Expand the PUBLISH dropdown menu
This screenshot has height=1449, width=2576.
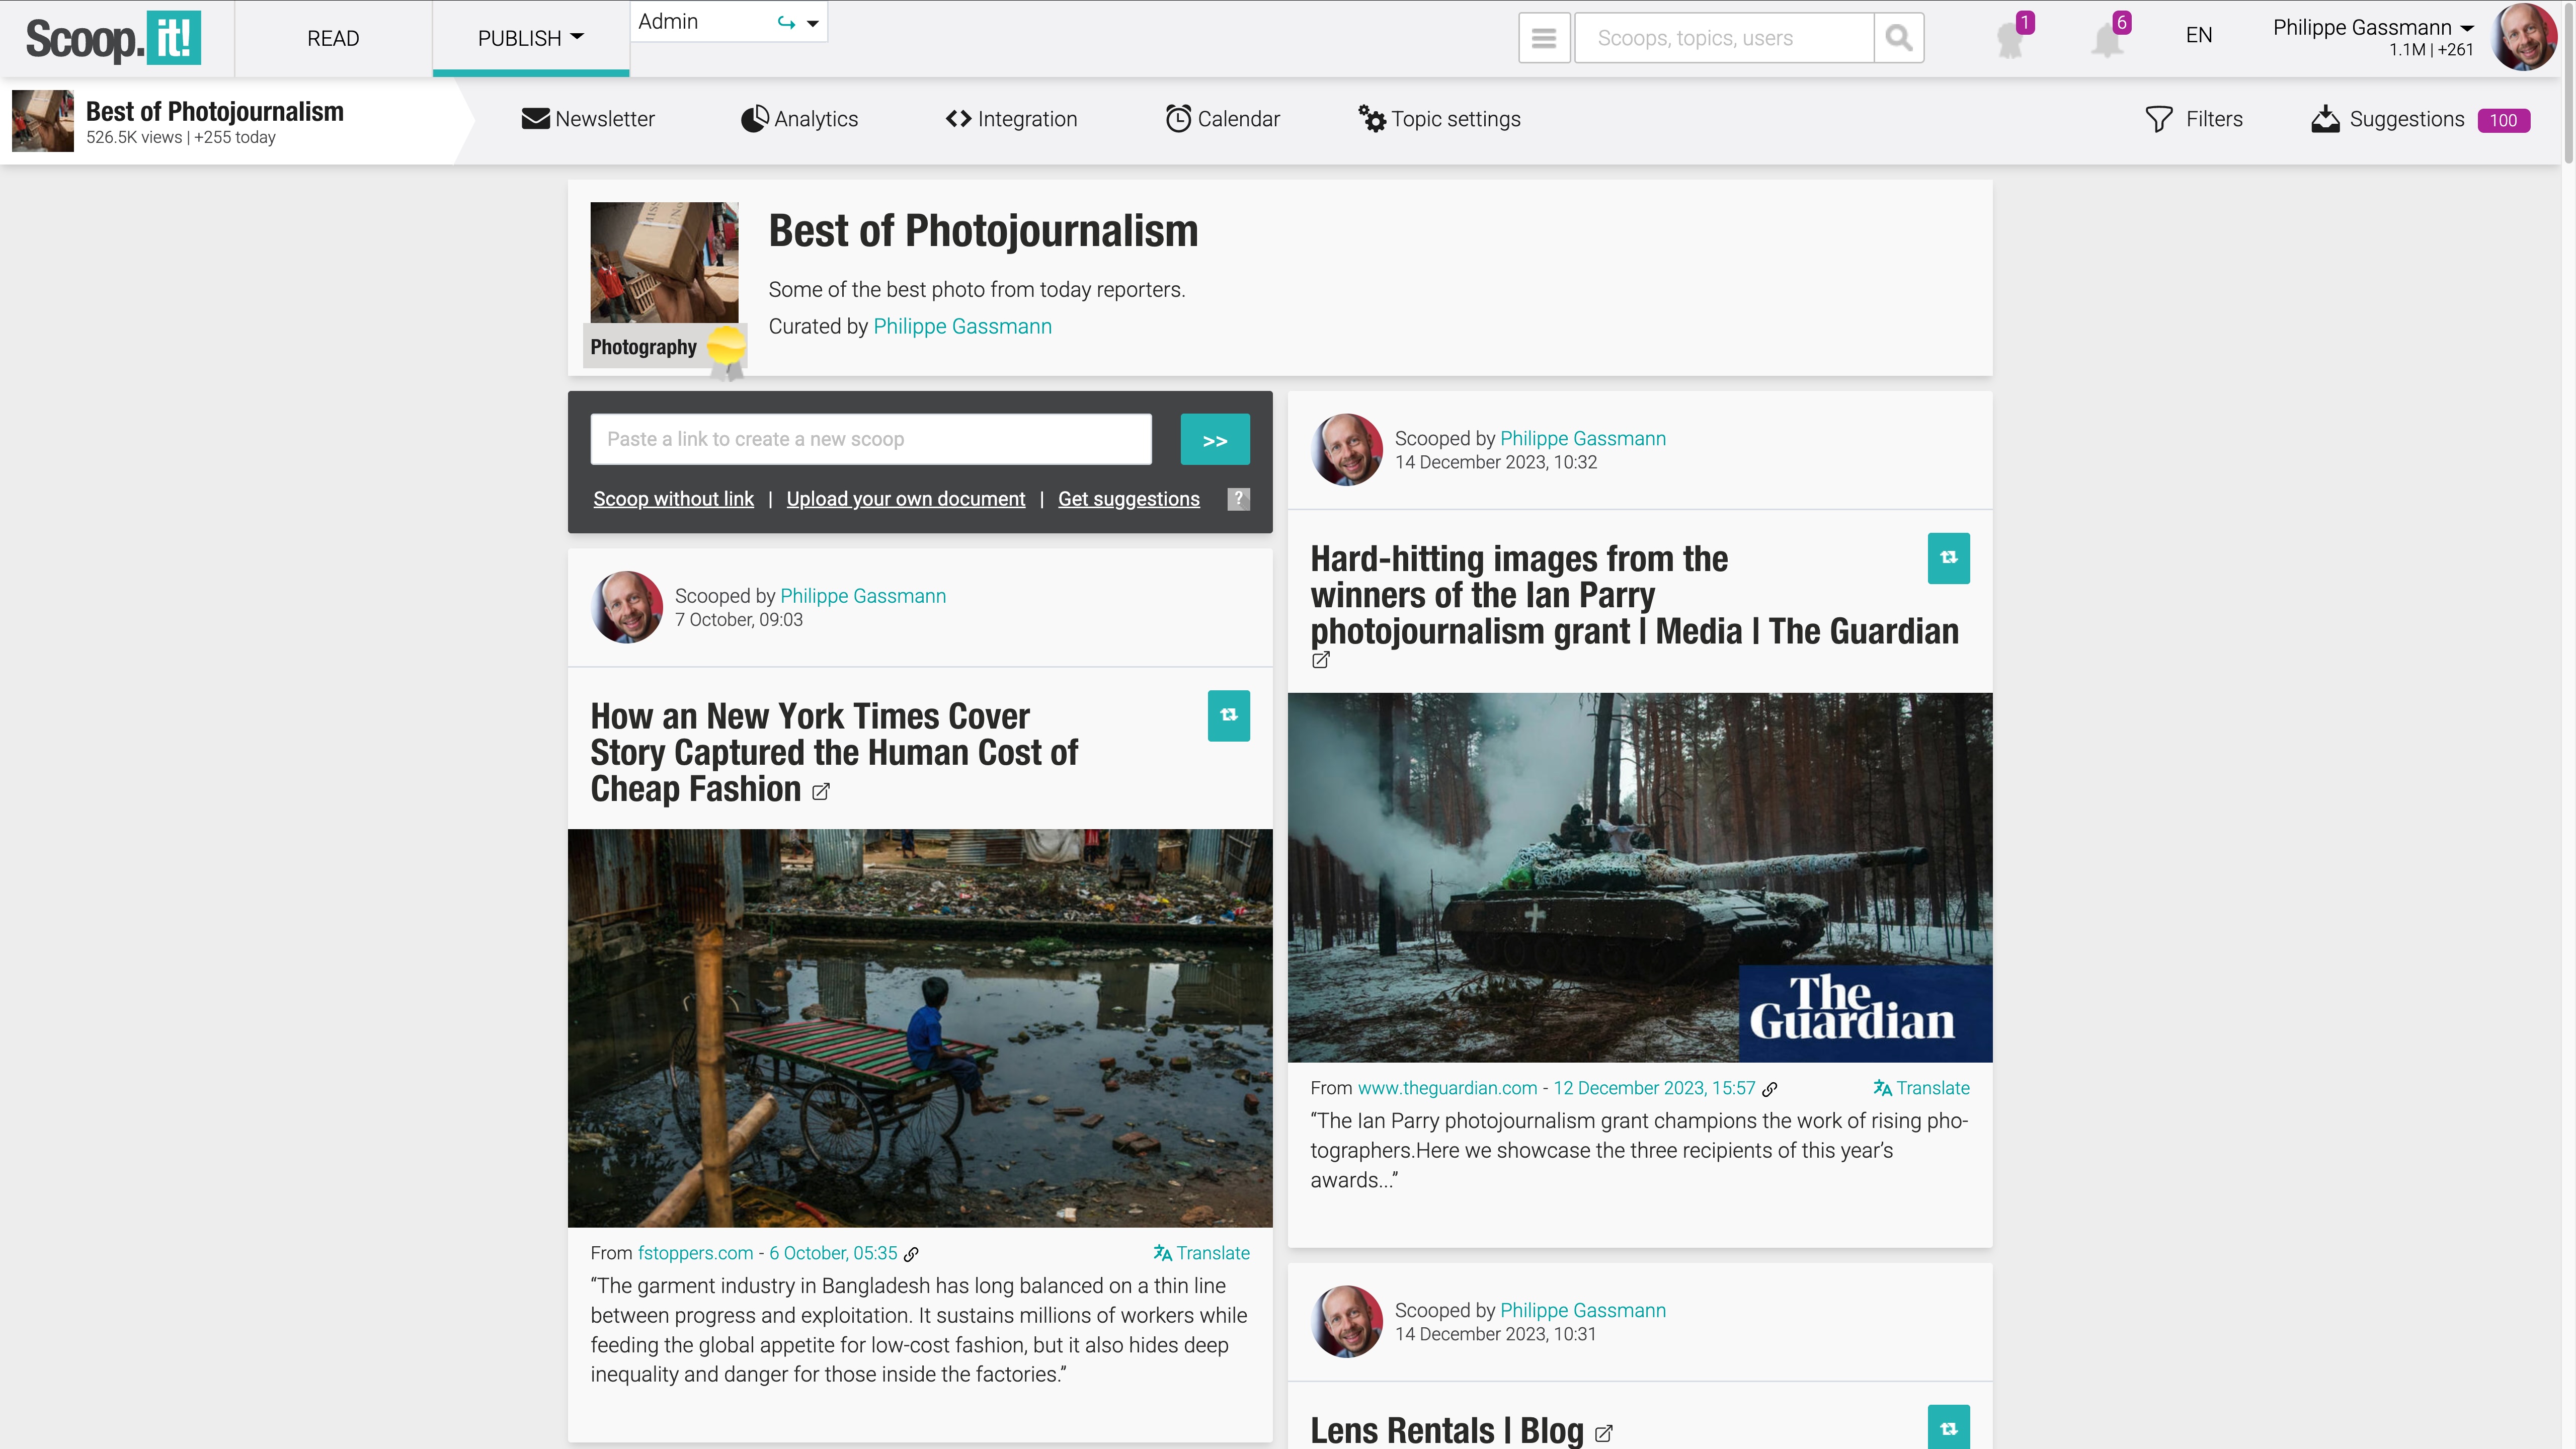[x=530, y=38]
